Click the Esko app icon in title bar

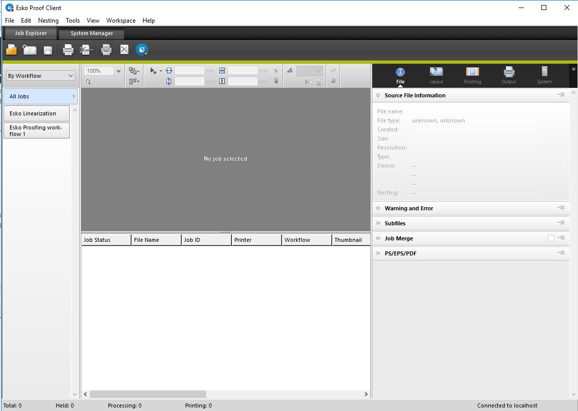10,8
